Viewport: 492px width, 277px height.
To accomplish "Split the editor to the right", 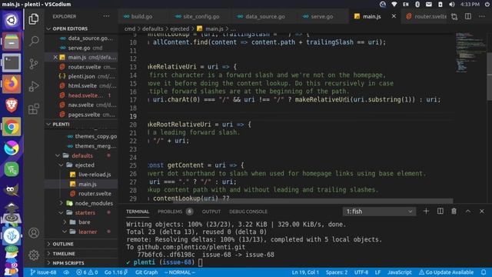I will (468, 16).
